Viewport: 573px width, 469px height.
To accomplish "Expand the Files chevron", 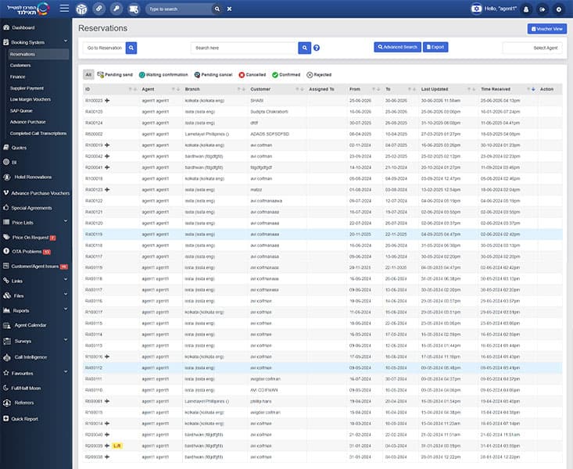I will click(x=66, y=294).
